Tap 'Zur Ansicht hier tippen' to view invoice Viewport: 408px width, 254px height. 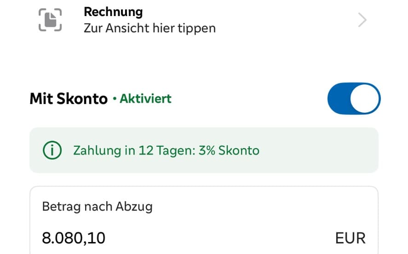[x=149, y=28]
